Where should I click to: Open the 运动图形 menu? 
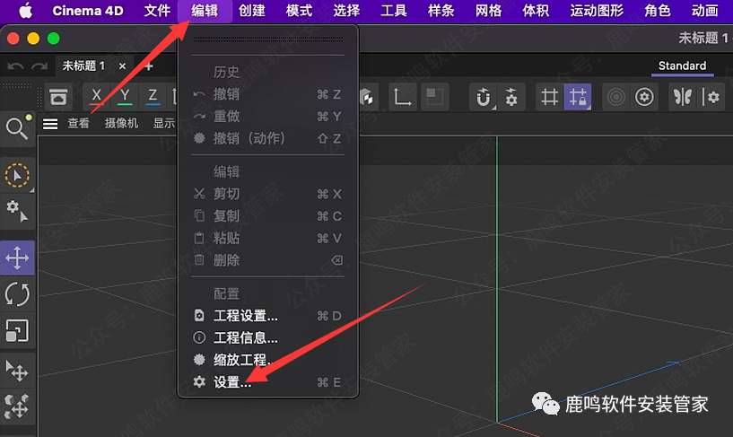(x=597, y=10)
